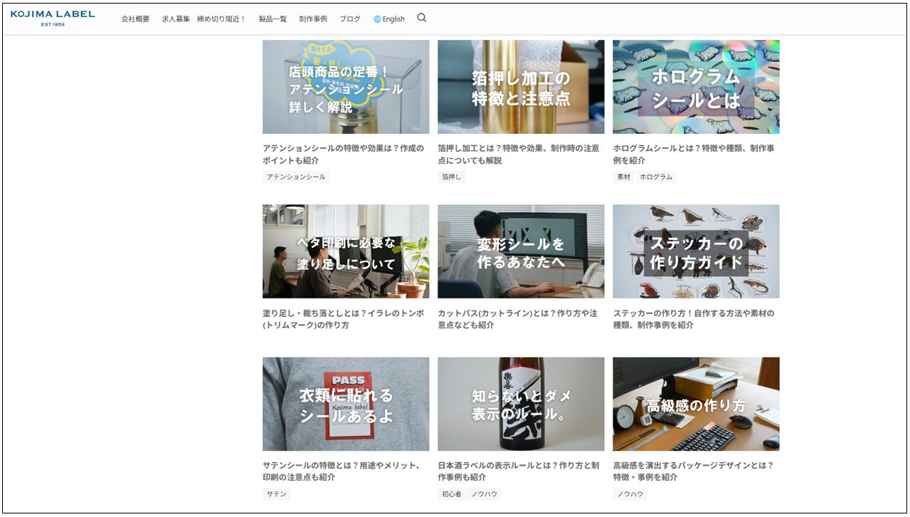Open the 会社概要 menu item
The image size is (910, 517).
click(x=135, y=19)
